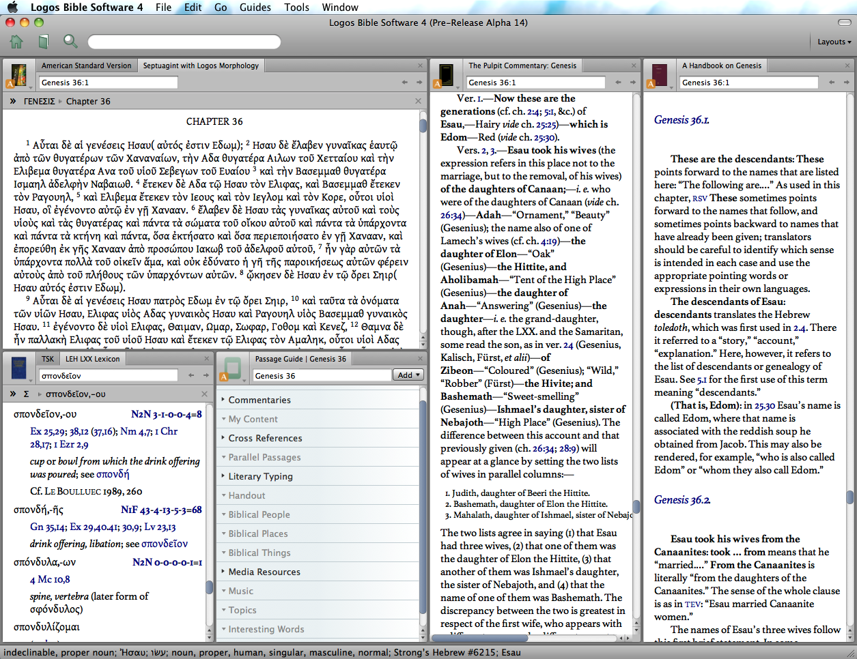Go back in Handbook on Genesis history
Viewport: 857px width, 659px height.
832,83
